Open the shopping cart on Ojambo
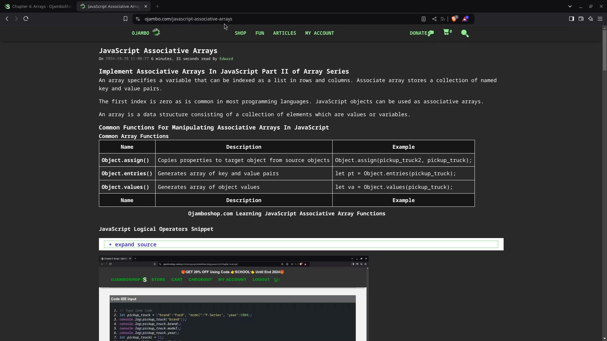 tap(447, 33)
